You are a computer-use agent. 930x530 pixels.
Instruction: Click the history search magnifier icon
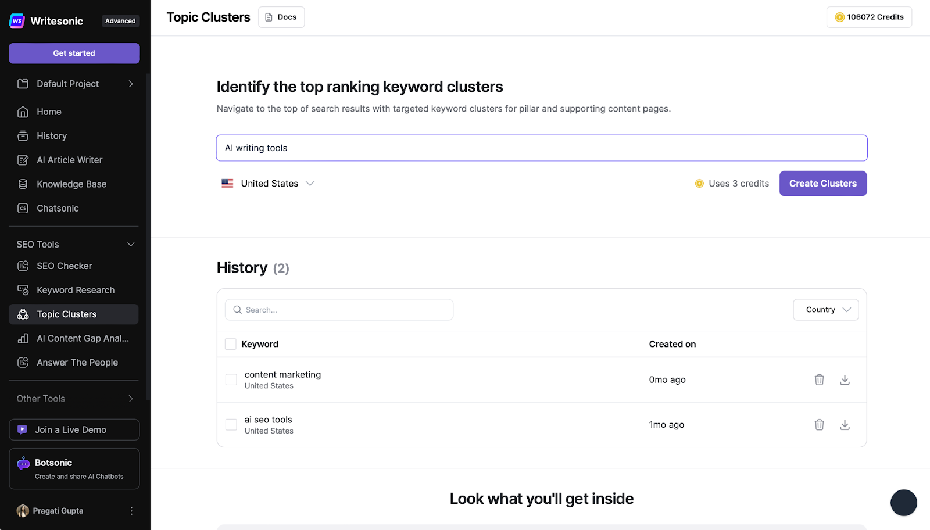pos(238,310)
